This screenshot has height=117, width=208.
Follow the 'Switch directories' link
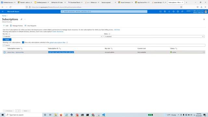[x=58, y=32]
